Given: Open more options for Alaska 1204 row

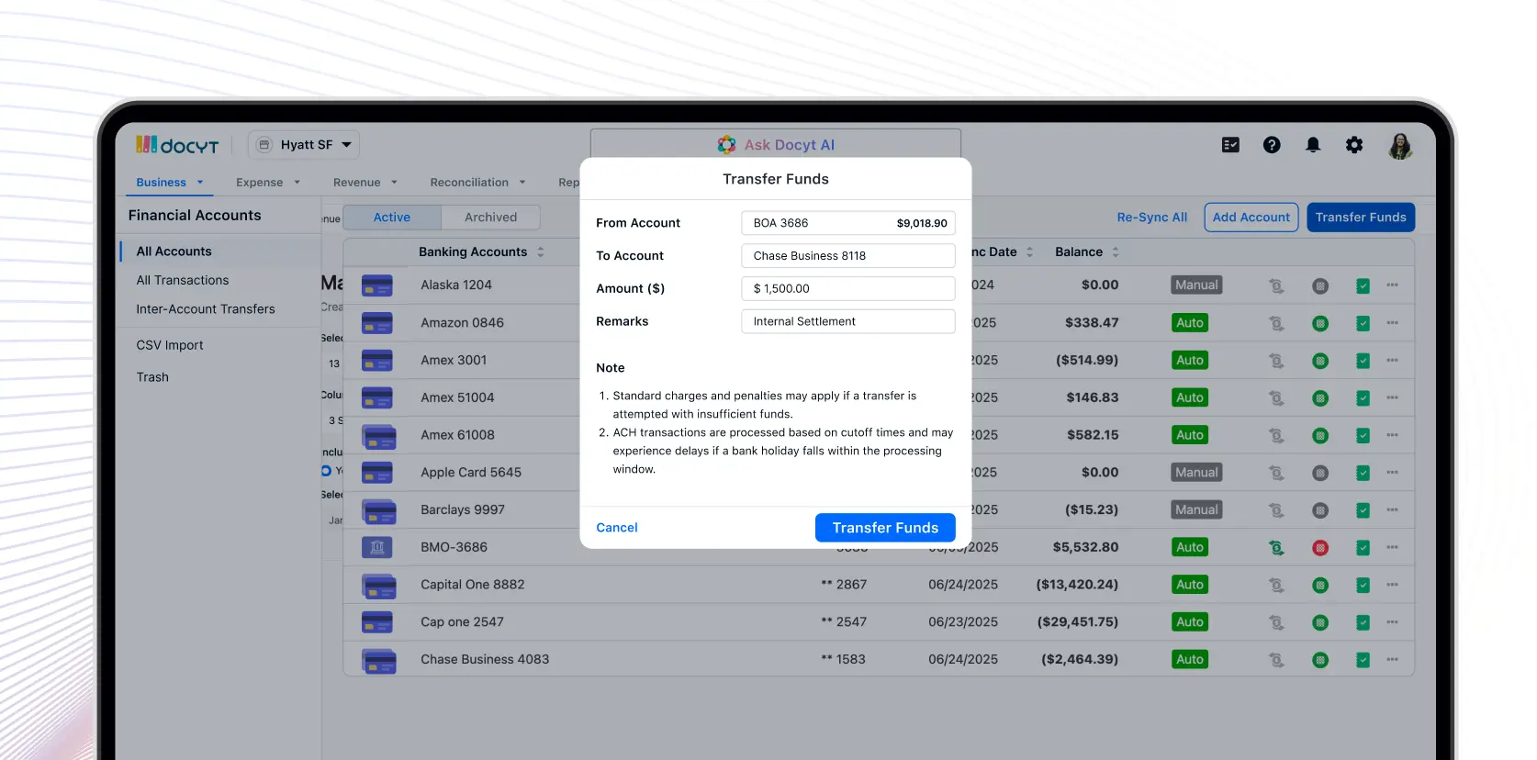Looking at the screenshot, I should pos(1392,285).
